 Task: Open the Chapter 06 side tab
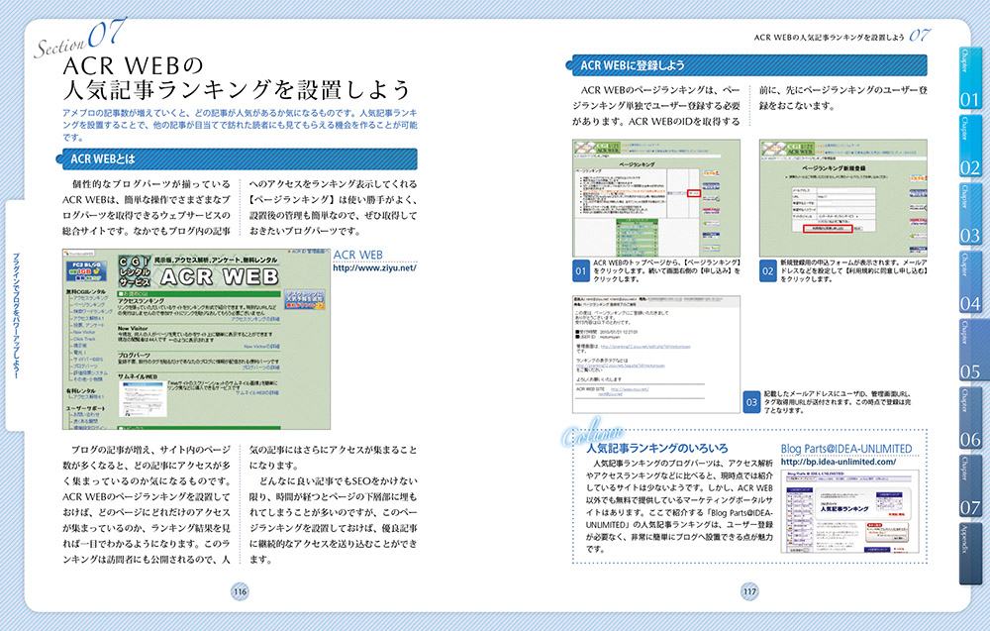click(x=970, y=418)
